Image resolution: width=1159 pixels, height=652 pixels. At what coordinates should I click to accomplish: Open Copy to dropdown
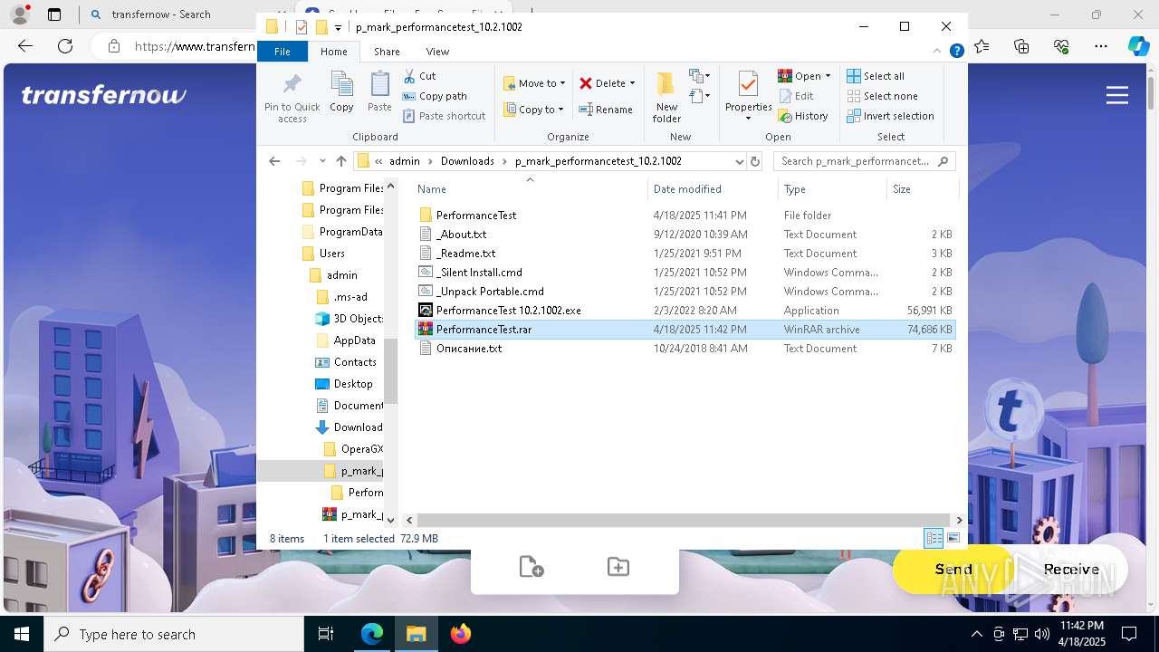coord(534,110)
